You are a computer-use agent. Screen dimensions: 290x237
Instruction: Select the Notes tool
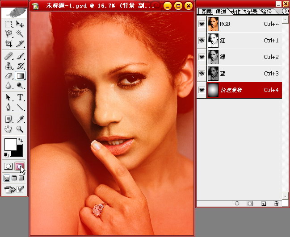pyautogui.click(x=8, y=119)
